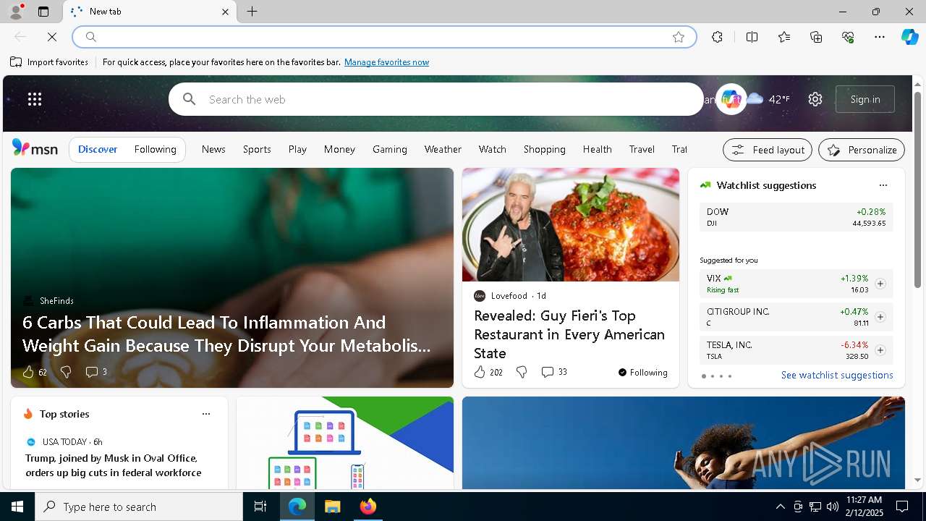Close the New tab tab
The height and width of the screenshot is (521, 926).
tap(225, 12)
